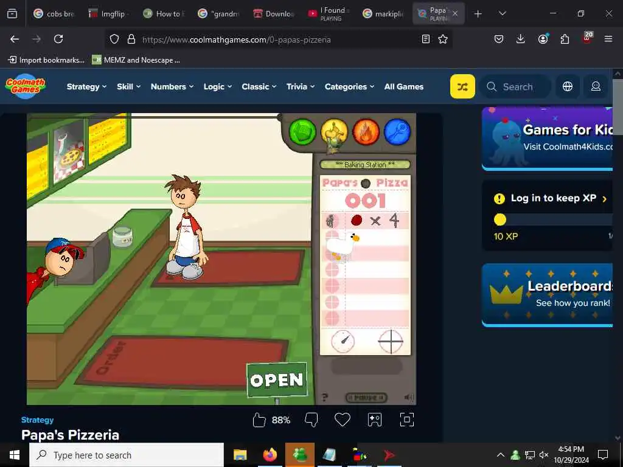The height and width of the screenshot is (467, 623).
Task: Open a new browser tab
Action: tap(478, 14)
